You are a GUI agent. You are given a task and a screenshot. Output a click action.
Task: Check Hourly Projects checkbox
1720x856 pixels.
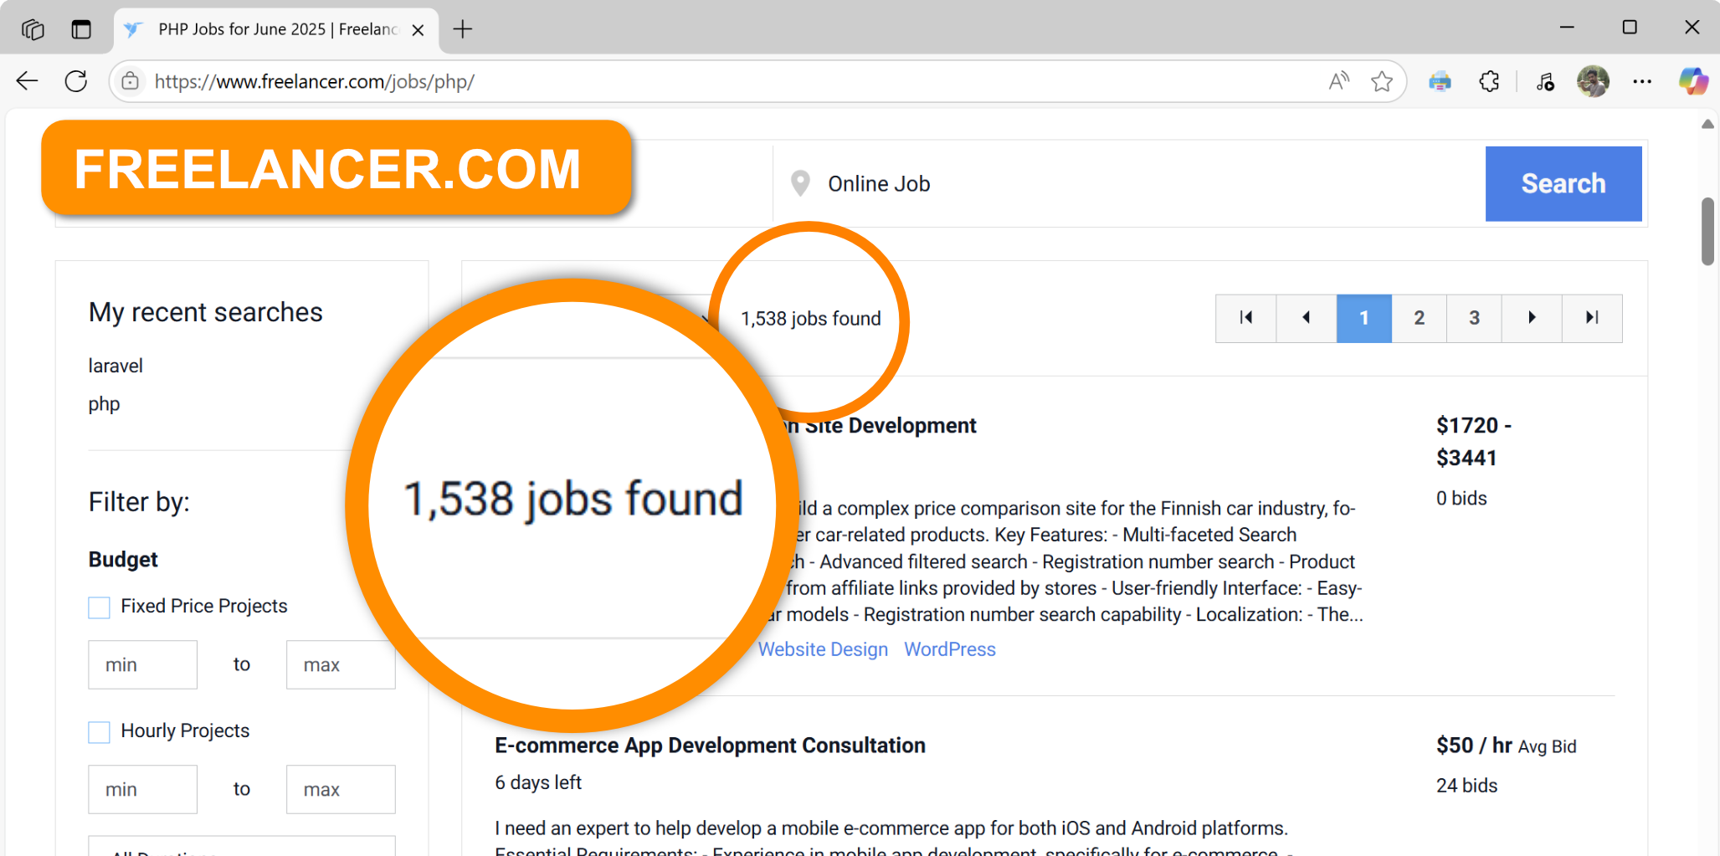click(x=99, y=732)
